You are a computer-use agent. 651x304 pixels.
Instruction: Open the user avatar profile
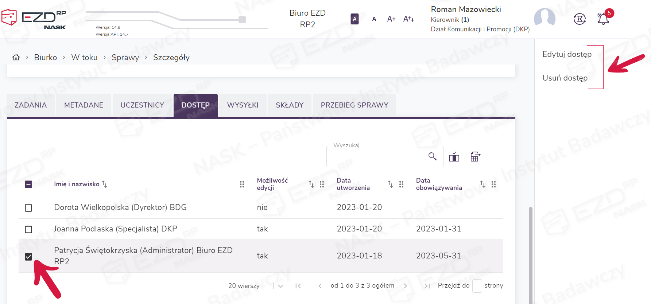point(544,19)
